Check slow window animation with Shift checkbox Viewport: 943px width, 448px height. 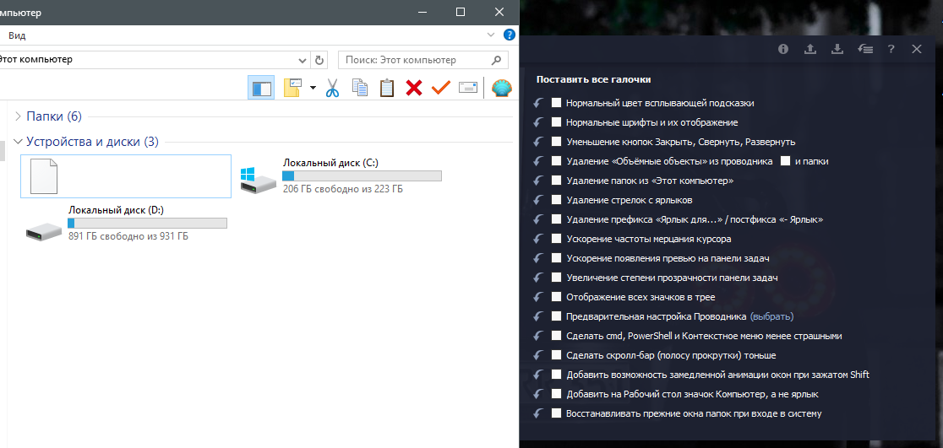(557, 375)
